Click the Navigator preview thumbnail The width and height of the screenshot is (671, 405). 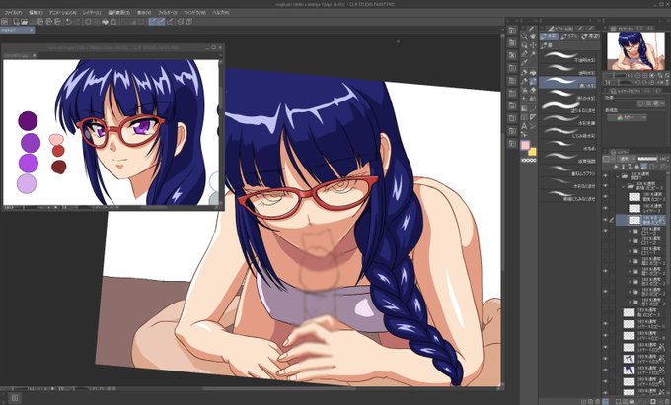click(635, 51)
